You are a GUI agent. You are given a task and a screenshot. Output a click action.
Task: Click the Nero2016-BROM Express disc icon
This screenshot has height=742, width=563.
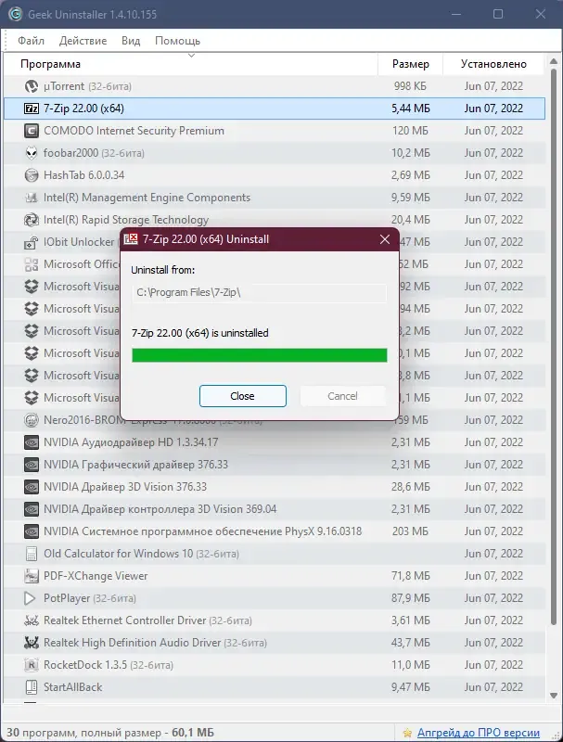tap(32, 420)
